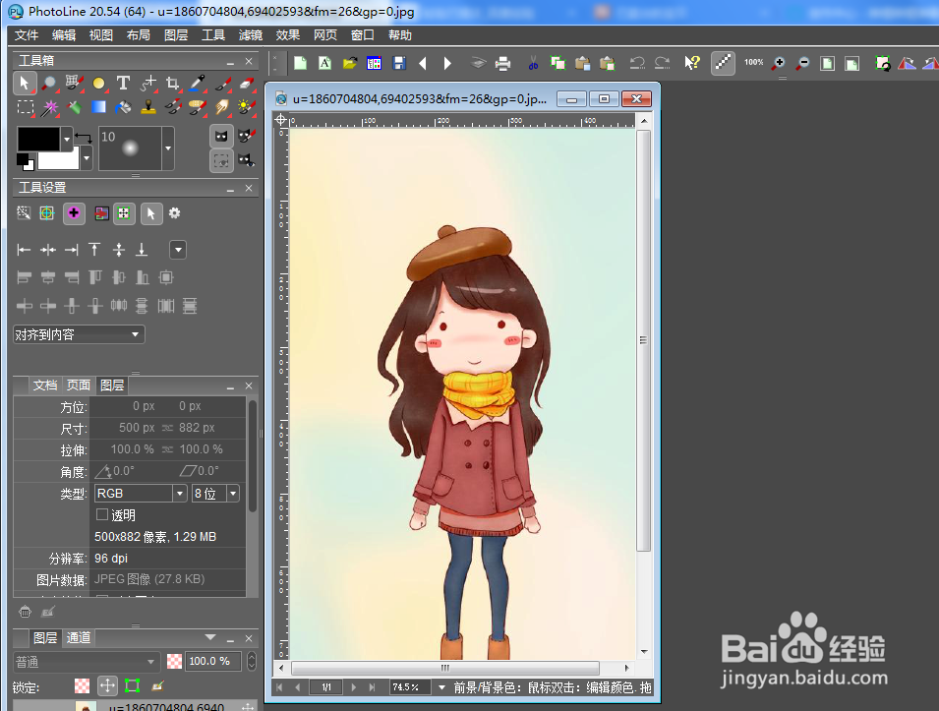Open 普通 blend mode dropdown
The height and width of the screenshot is (711, 939).
tap(87, 661)
